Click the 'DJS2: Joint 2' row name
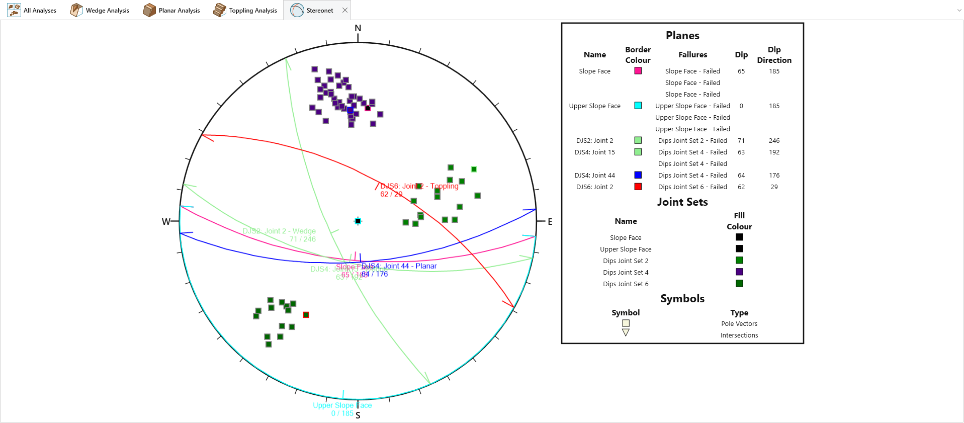The height and width of the screenshot is (423, 964). 594,141
